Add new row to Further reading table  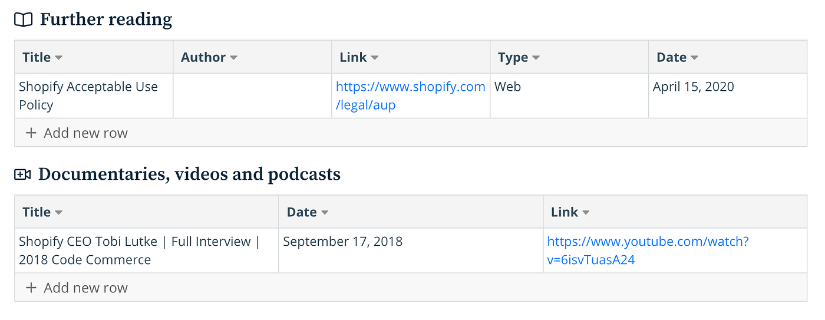pos(411,133)
